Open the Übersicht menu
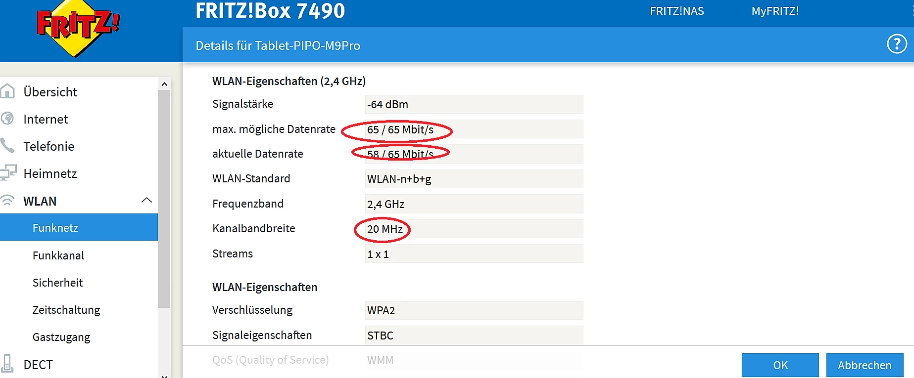This screenshot has height=378, width=914. 50,92
